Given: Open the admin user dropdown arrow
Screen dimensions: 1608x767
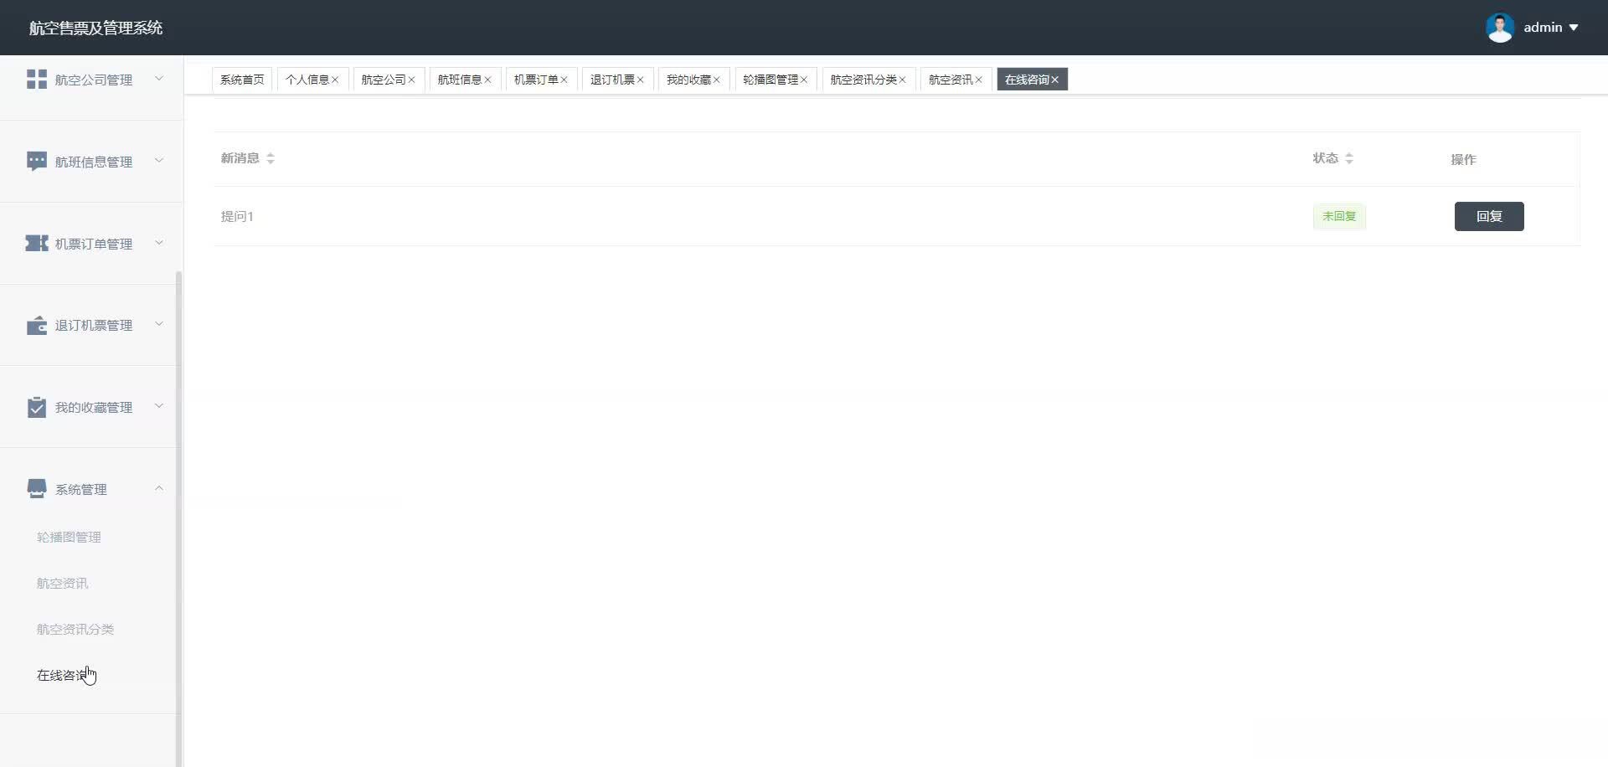Looking at the screenshot, I should 1574,28.
